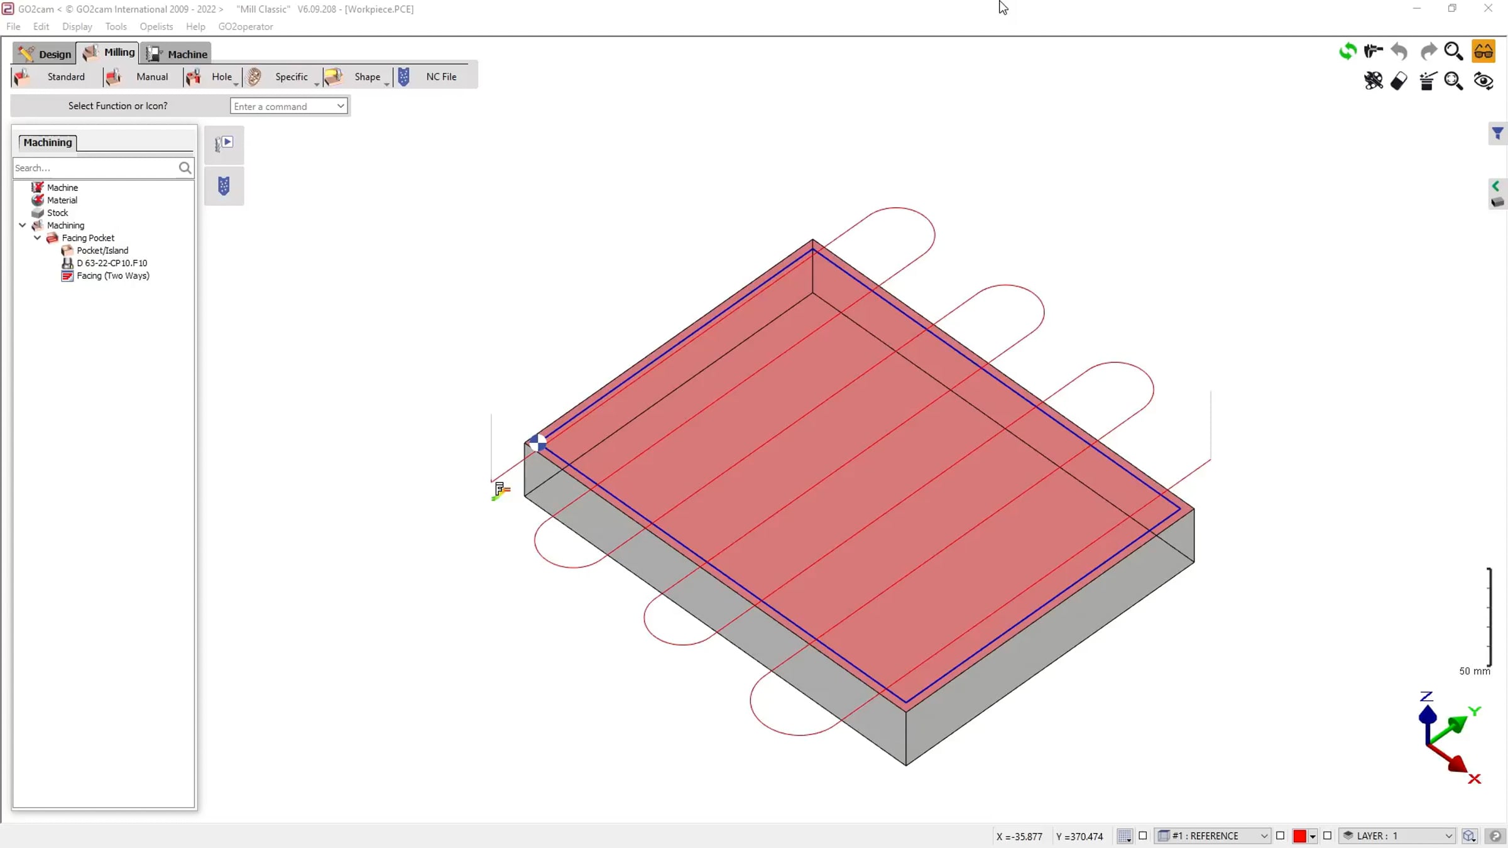1508x848 pixels.
Task: Open the Help menu
Action: pos(195,26)
